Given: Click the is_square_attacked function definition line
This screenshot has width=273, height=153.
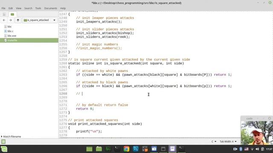Looking at the screenshot, I should (x=126, y=63).
